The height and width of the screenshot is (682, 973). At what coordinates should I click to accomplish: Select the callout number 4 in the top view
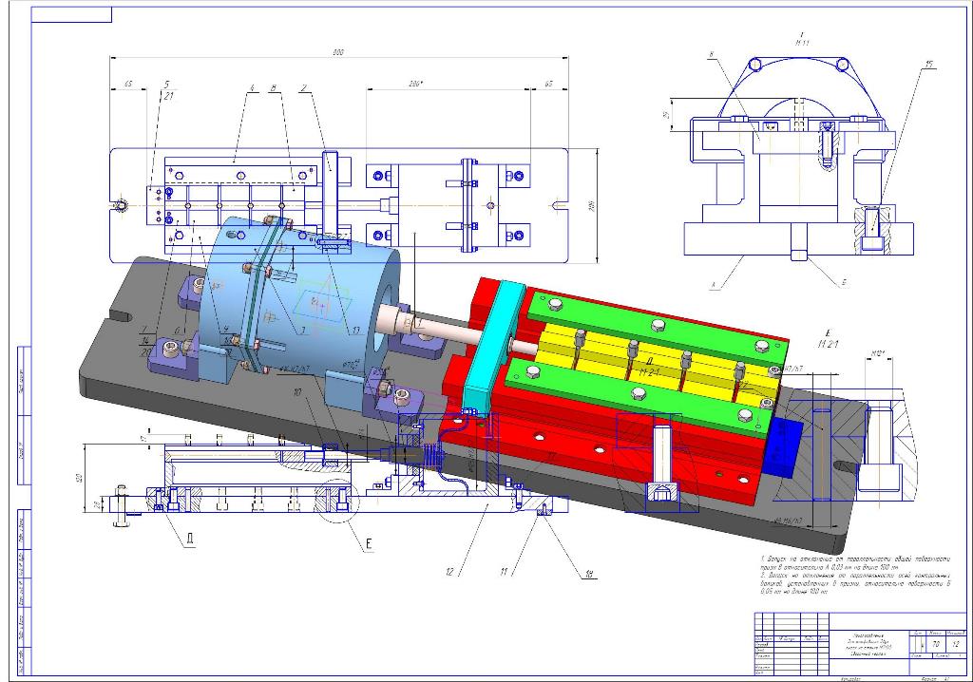pos(251,87)
